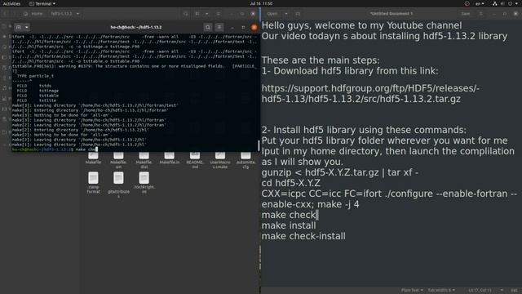This screenshot has width=522, height=294.
Task: Expand the Files view options dropdown
Action: pos(206,14)
